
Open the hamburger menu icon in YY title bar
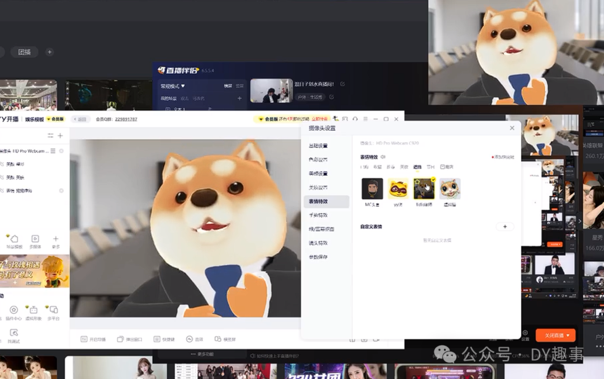point(365,119)
